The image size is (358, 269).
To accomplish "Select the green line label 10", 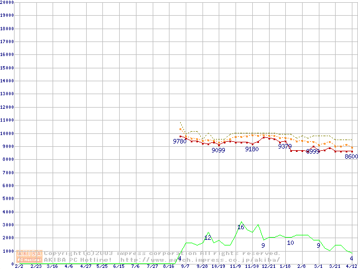I will [290, 243].
